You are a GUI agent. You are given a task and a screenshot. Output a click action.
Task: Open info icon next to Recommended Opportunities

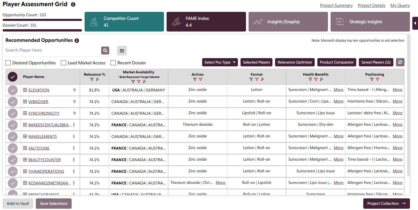77,41
